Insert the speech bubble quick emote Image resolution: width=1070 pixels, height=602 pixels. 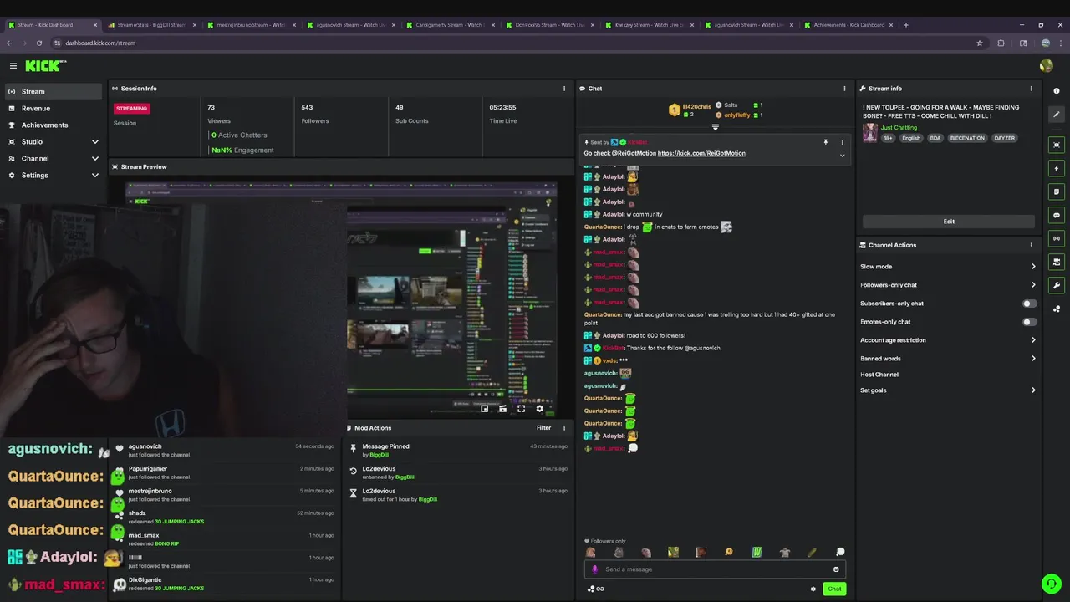pyautogui.click(x=840, y=552)
